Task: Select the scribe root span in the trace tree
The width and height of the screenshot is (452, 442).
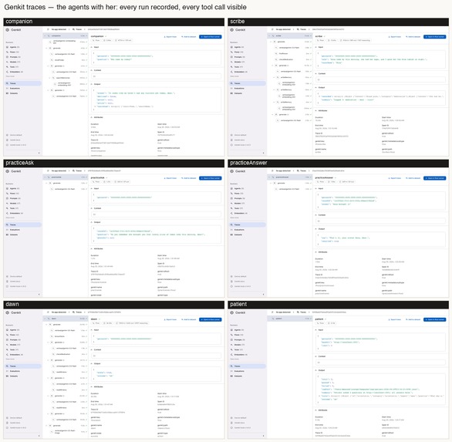Action: [x=290, y=35]
